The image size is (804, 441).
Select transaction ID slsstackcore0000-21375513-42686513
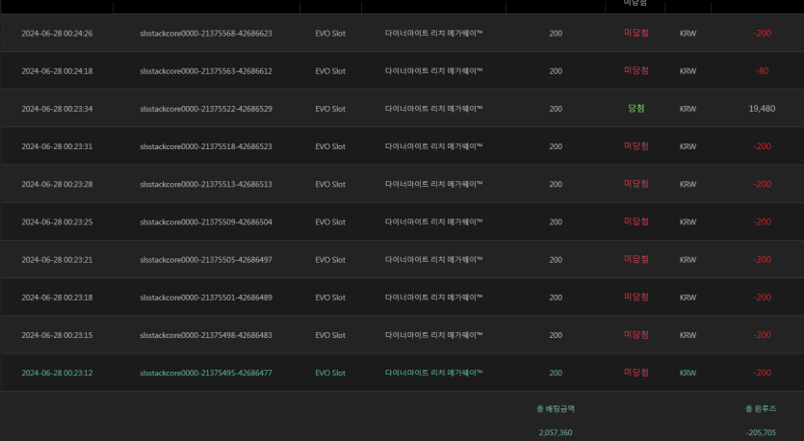206,184
